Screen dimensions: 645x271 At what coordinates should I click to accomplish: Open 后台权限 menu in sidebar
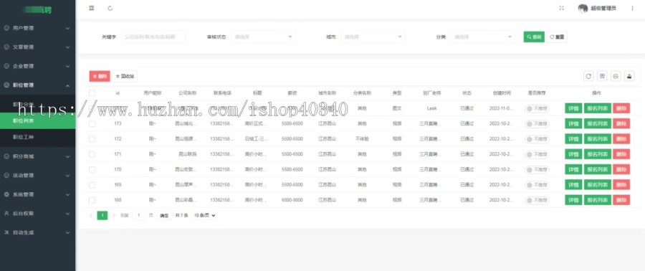click(37, 214)
